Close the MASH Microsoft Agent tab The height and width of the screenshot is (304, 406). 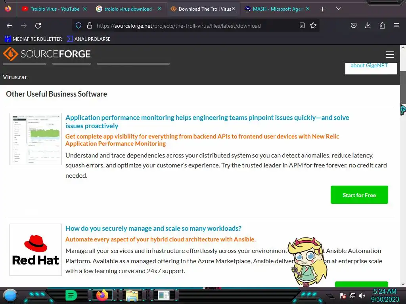click(x=308, y=9)
